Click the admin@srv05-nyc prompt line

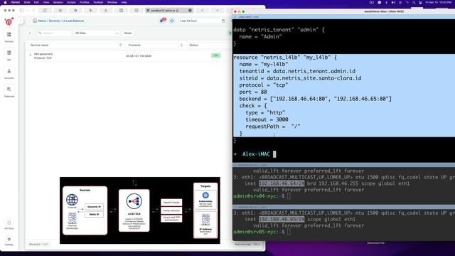(x=259, y=232)
